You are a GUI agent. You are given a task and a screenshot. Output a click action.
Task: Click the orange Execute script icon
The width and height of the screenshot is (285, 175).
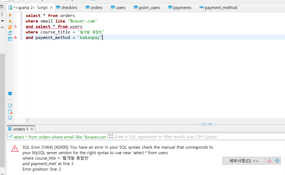tap(10, 27)
